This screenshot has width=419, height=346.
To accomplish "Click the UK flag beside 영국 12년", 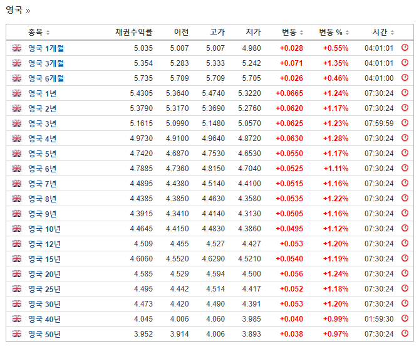I will click(x=17, y=244).
